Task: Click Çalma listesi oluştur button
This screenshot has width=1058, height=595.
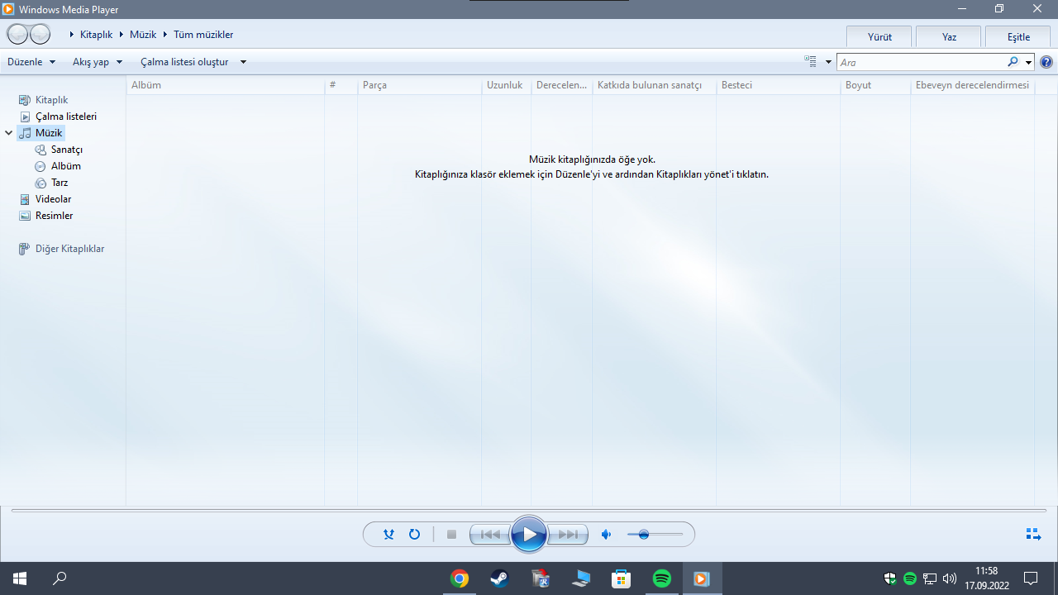Action: click(x=184, y=62)
